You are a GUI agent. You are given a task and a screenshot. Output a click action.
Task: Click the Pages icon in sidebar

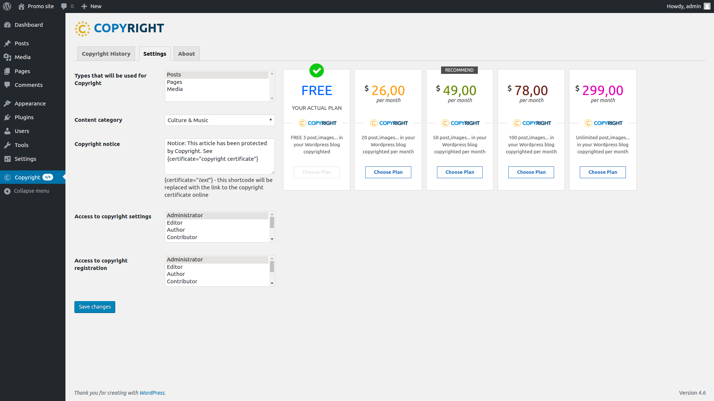click(x=7, y=71)
